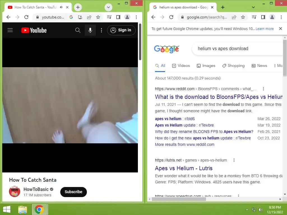Open Why did they rename BLOONS FPS link
Viewport: 287px width, 215px height.
[204, 132]
